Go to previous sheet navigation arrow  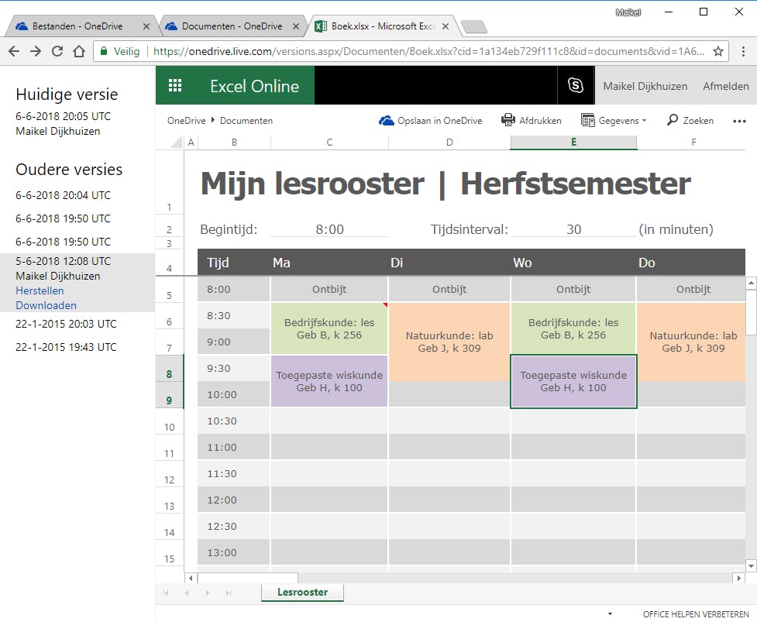tap(187, 593)
